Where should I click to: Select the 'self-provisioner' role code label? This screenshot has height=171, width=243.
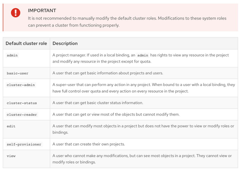[x=24, y=144]
